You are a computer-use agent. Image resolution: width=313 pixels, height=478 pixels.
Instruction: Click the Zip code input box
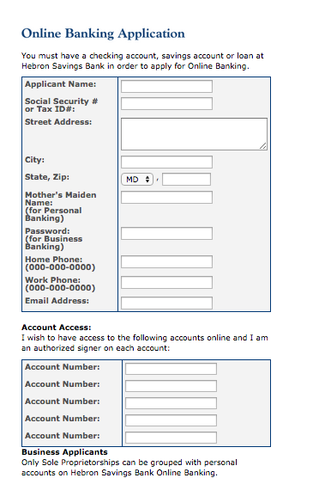186,179
